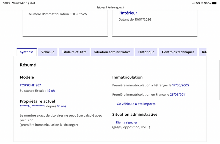This screenshot has height=144, width=220.
Task: Click the owner name G****A J*********L
Action: 32,106
